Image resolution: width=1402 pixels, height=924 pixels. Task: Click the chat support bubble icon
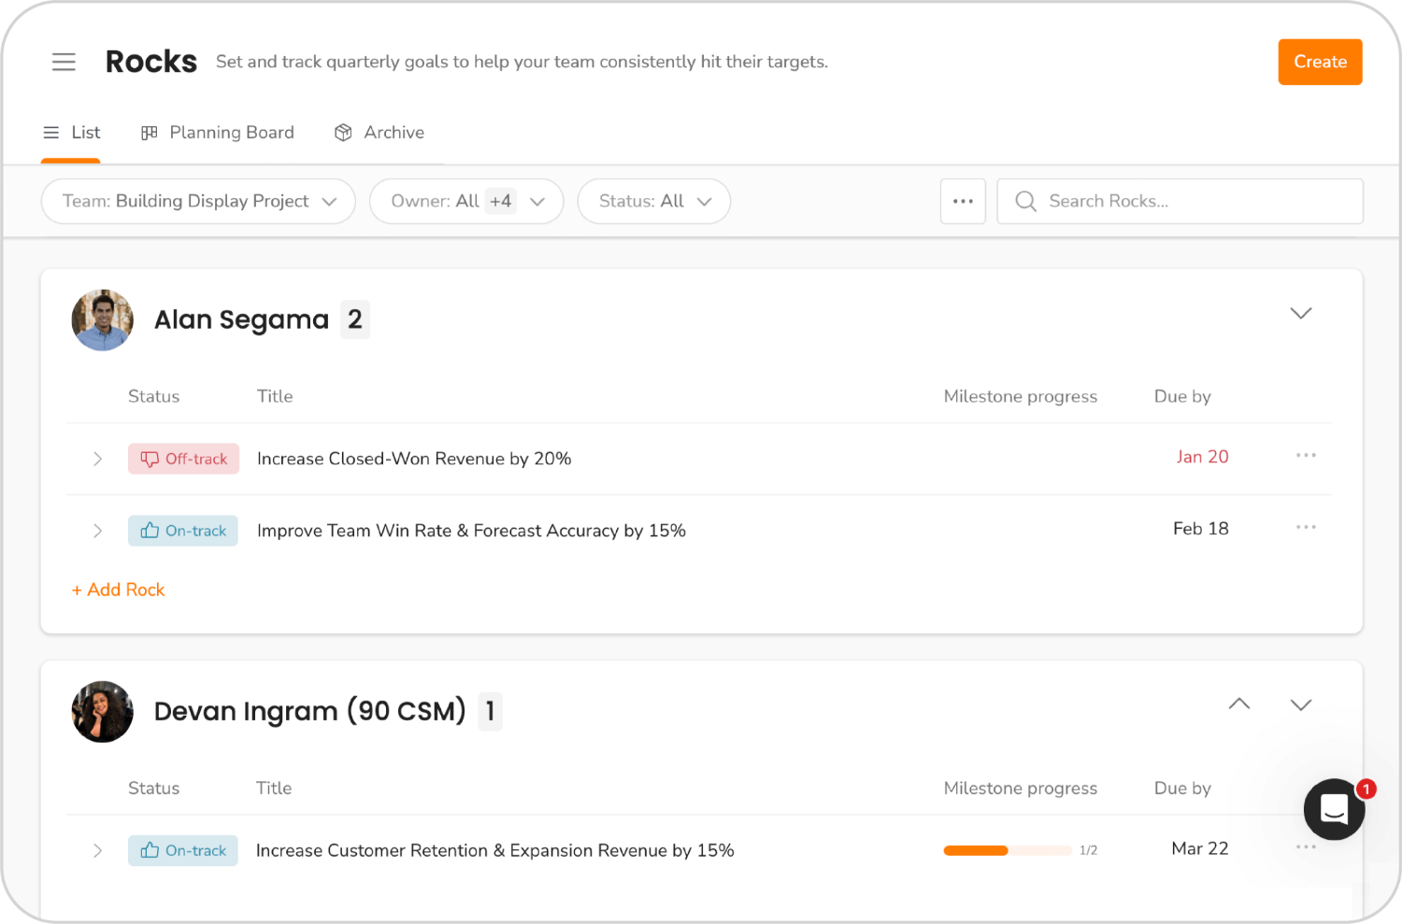(x=1334, y=809)
